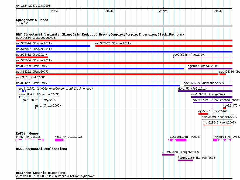Click the right arrow of the ruler
The width and height of the screenshot is (240, 180).
232,8
